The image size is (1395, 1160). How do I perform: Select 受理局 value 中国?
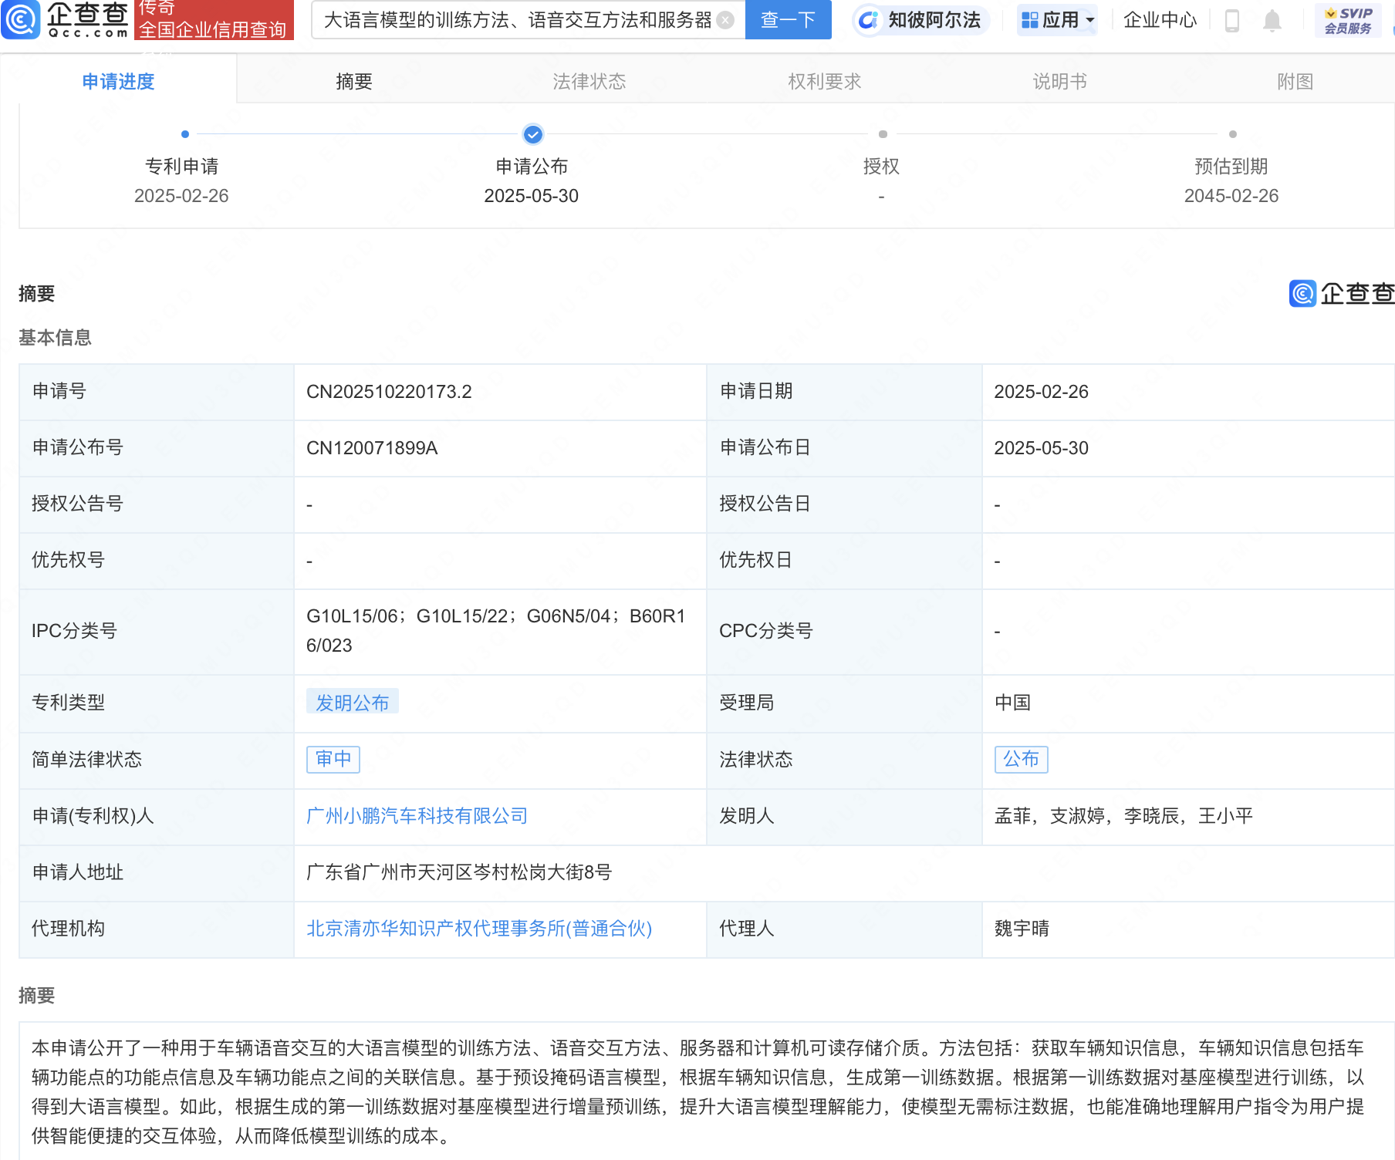click(1012, 703)
